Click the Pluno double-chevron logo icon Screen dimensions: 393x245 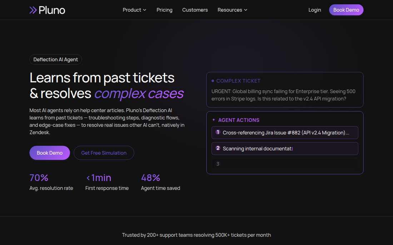coord(33,10)
